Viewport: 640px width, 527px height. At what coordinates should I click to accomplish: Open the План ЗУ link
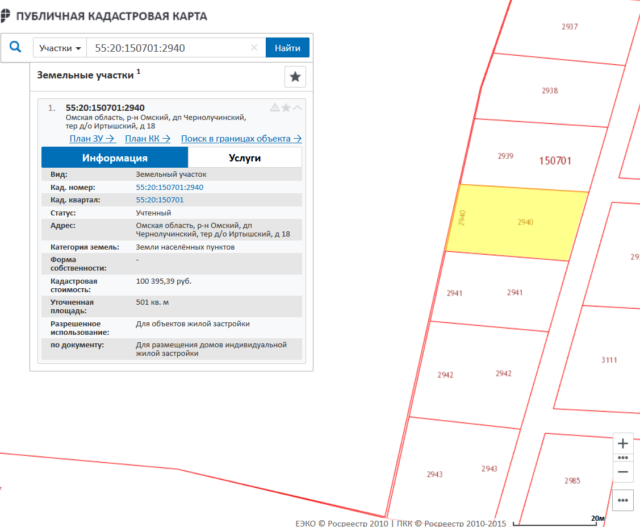(x=93, y=139)
